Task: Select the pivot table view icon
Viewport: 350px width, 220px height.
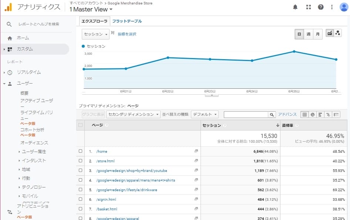Action: pyautogui.click(x=336, y=115)
